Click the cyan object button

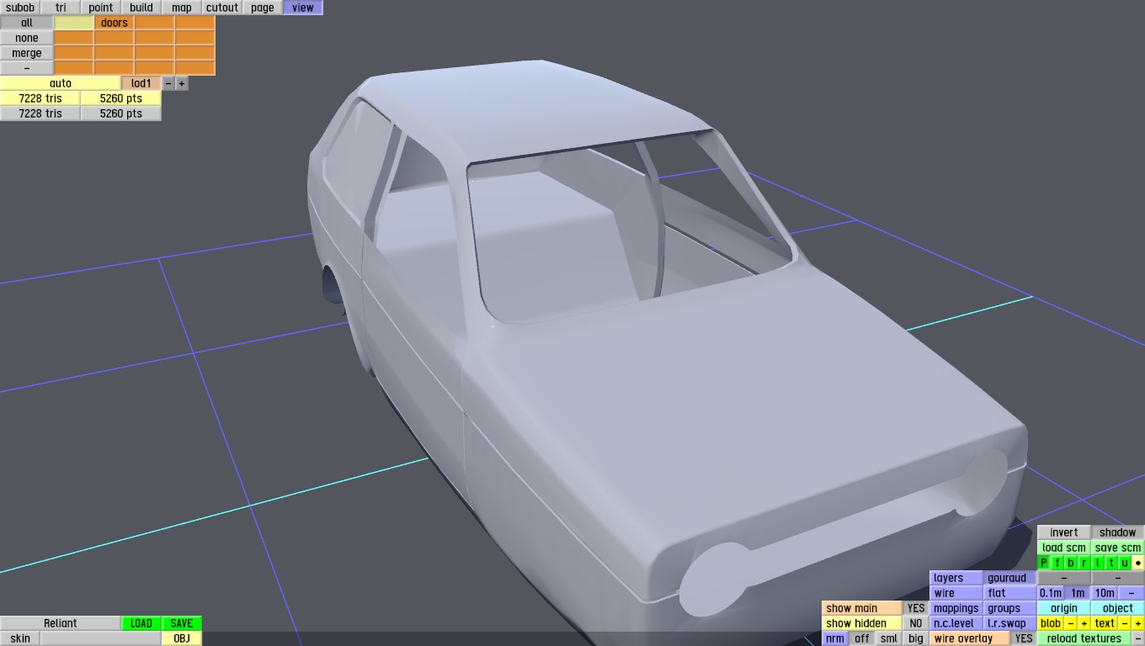point(1118,608)
